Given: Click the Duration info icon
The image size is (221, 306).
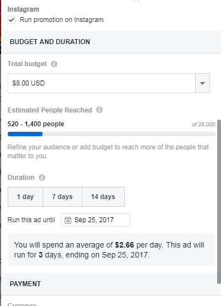Looking at the screenshot, I should pos(42,178).
